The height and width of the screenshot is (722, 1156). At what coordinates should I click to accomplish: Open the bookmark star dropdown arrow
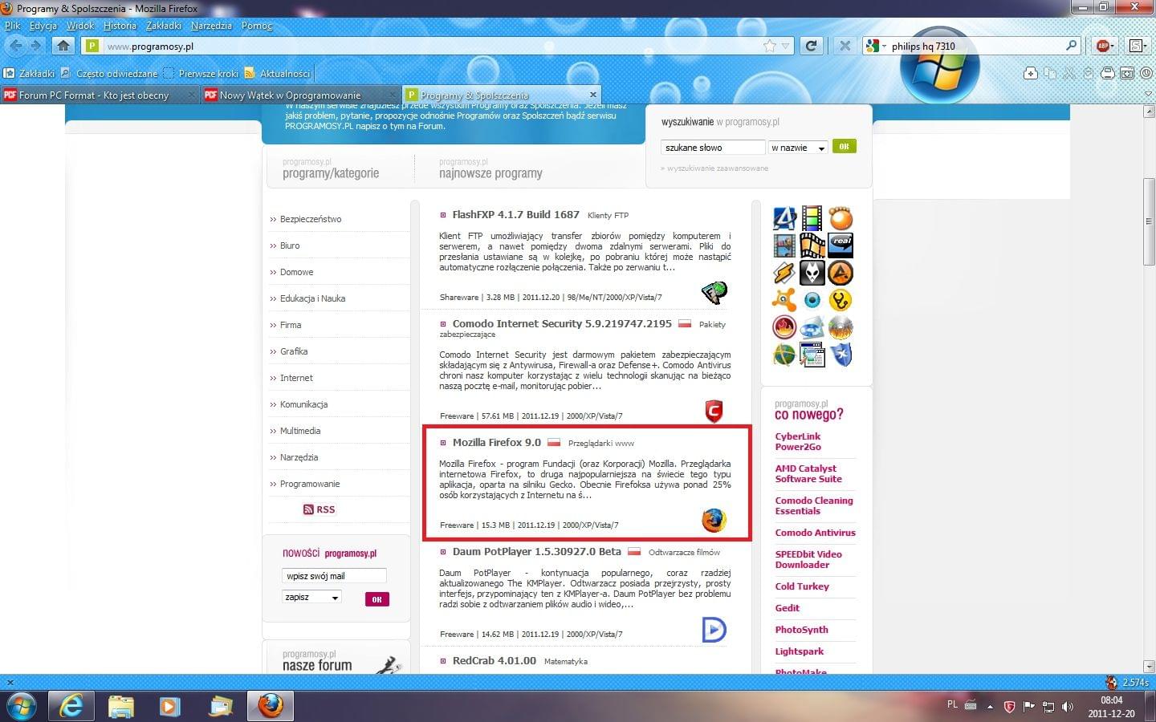pyautogui.click(x=786, y=46)
